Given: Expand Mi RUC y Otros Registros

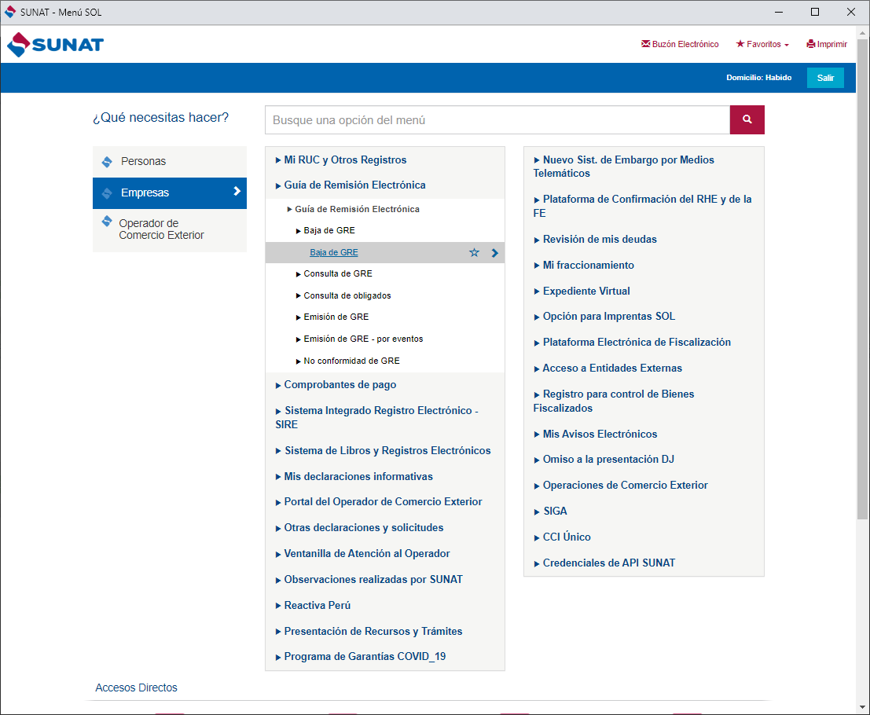Looking at the screenshot, I should pos(341,159).
